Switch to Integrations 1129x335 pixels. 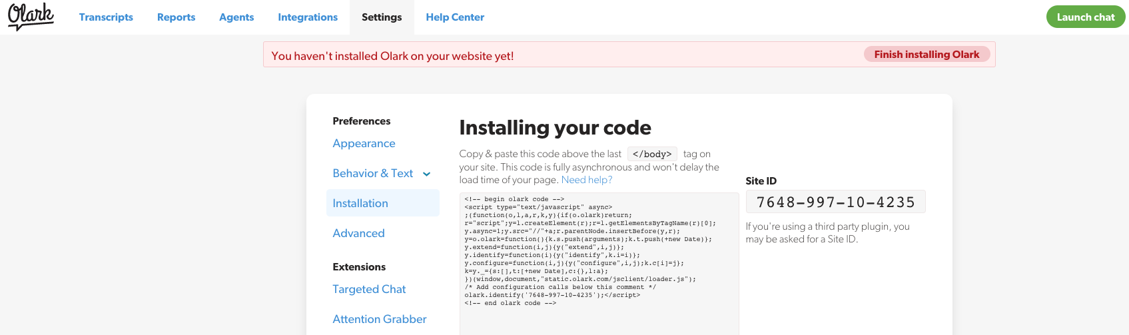(x=308, y=17)
